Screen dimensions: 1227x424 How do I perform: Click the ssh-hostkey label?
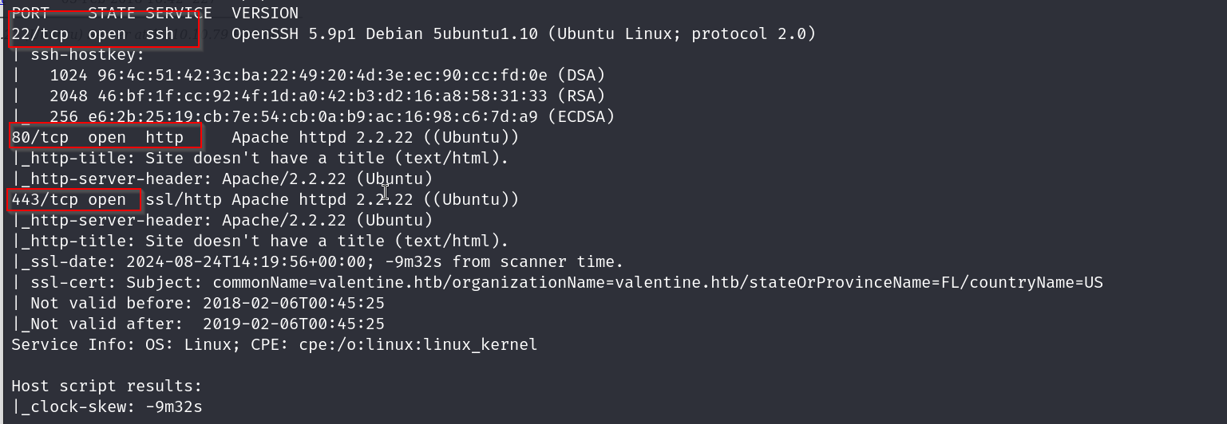click(88, 55)
